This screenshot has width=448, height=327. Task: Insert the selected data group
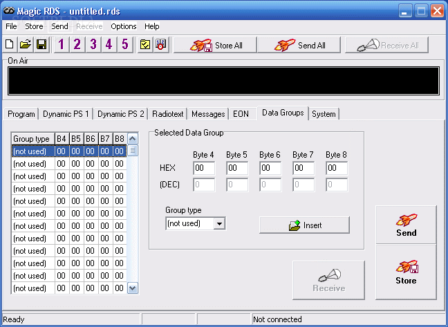pyautogui.click(x=304, y=225)
